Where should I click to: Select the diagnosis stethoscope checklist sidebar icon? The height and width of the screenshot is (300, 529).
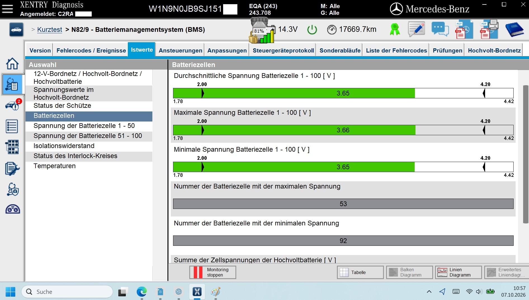[x=12, y=84]
